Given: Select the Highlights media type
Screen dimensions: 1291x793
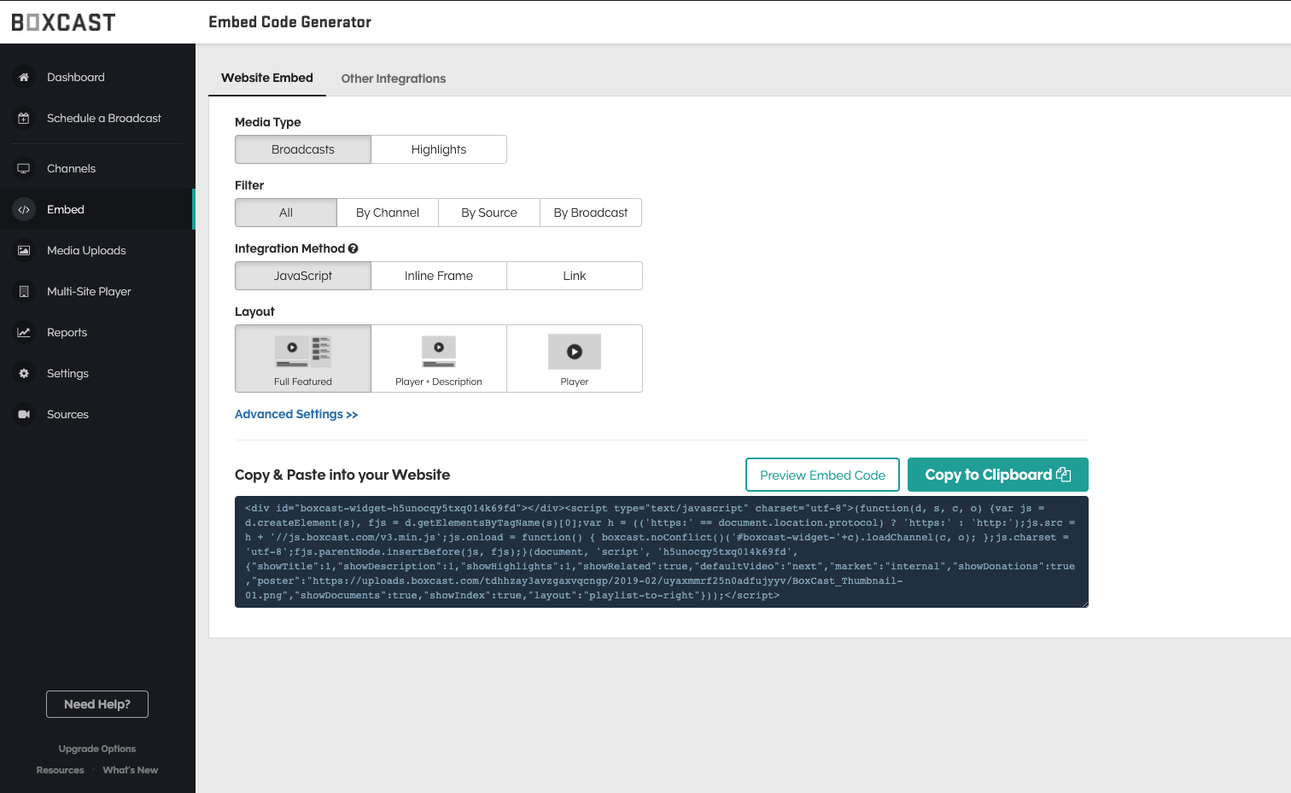Looking at the screenshot, I should pos(439,149).
